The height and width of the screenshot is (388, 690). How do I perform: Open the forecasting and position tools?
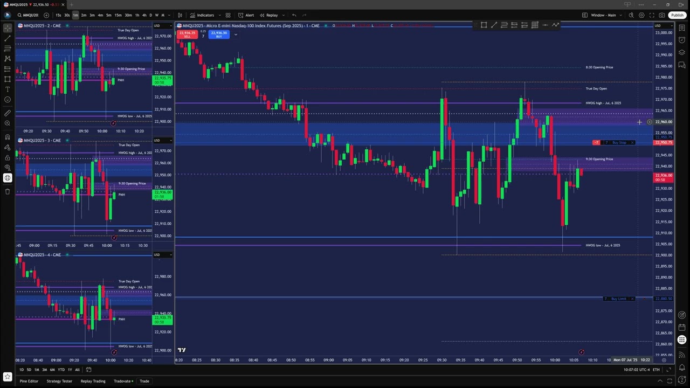[x=8, y=69]
